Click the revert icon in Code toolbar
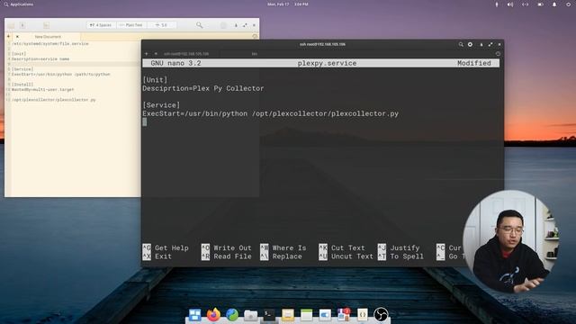 tap(46, 25)
